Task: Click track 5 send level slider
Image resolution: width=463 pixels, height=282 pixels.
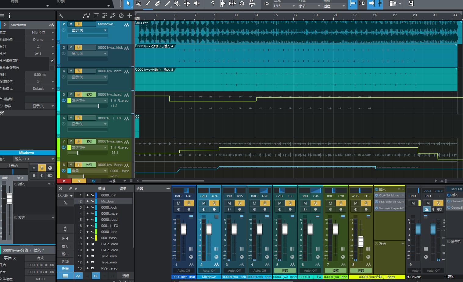Action: click(x=88, y=106)
